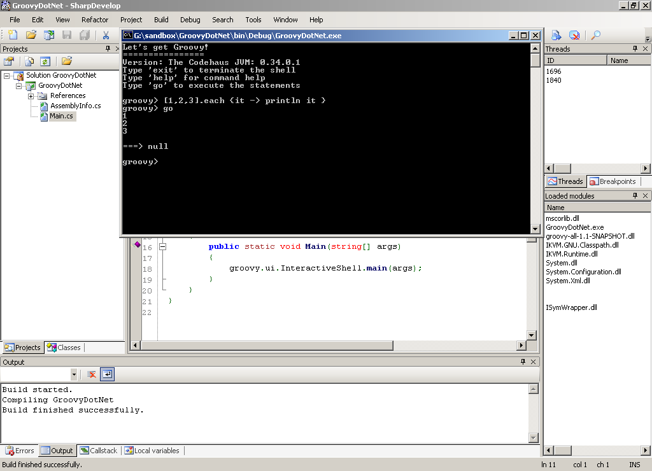652x471 pixels.
Task: Toggle auto-hide pin on Threads panel
Action: 635,48
